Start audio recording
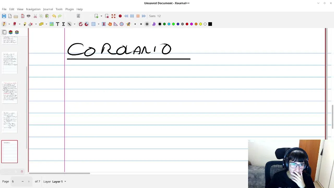The width and height of the screenshot is (334, 188). point(120,16)
